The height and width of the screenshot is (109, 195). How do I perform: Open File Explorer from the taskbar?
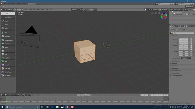pyautogui.click(x=57, y=107)
